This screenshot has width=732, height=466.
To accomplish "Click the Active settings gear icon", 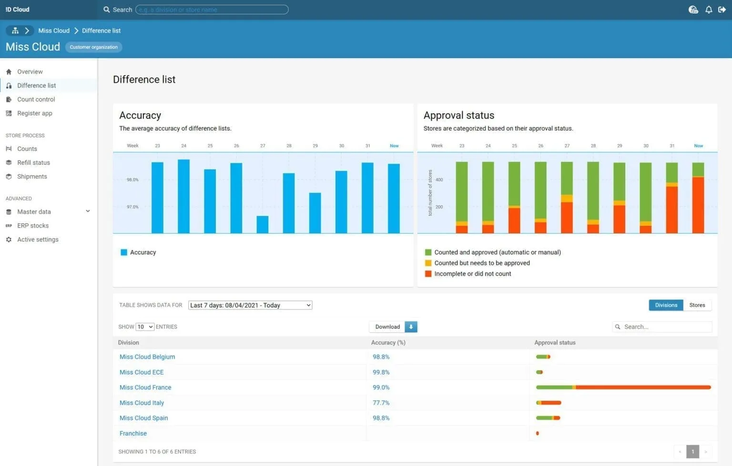I will click(x=9, y=240).
